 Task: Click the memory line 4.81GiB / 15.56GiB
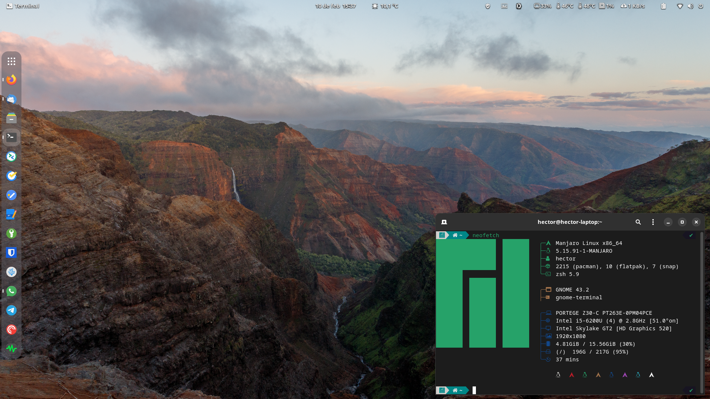pyautogui.click(x=595, y=344)
